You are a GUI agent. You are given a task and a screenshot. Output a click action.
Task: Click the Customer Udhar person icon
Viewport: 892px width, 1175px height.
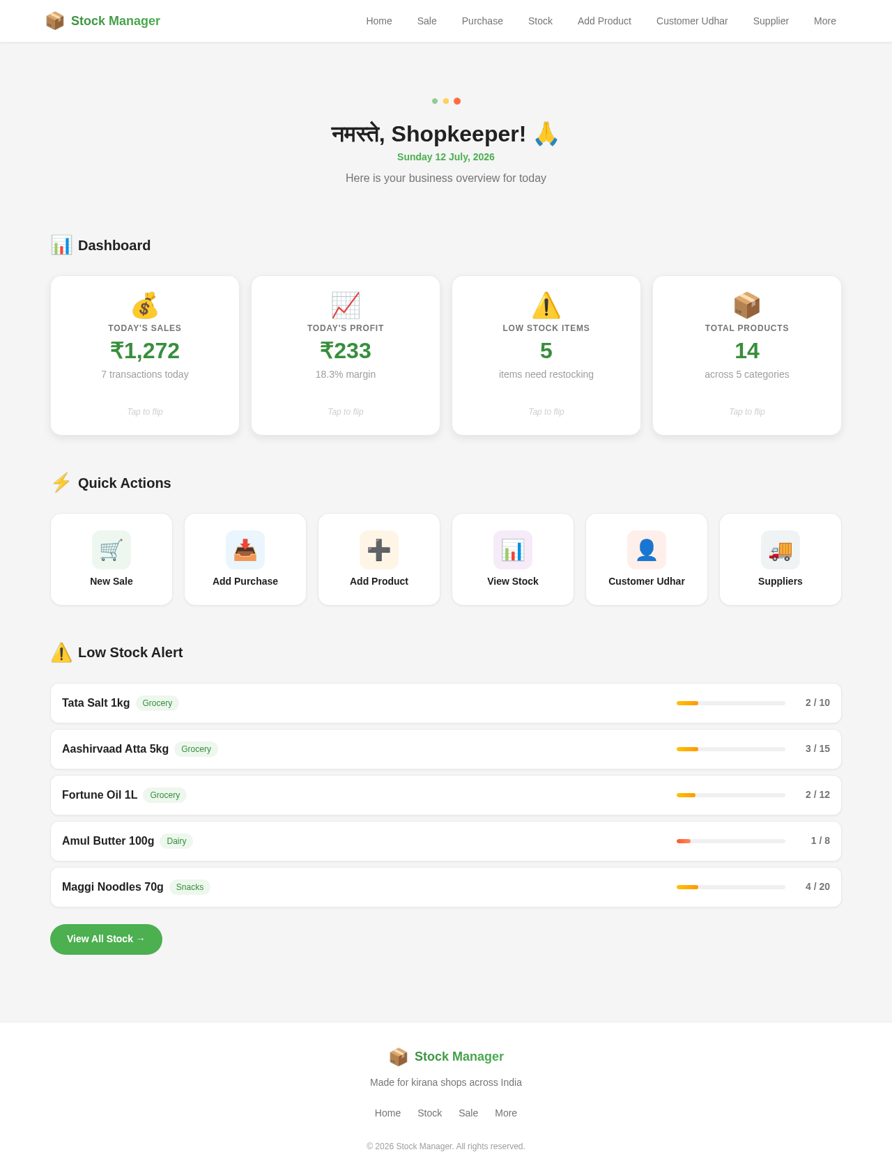tap(647, 550)
